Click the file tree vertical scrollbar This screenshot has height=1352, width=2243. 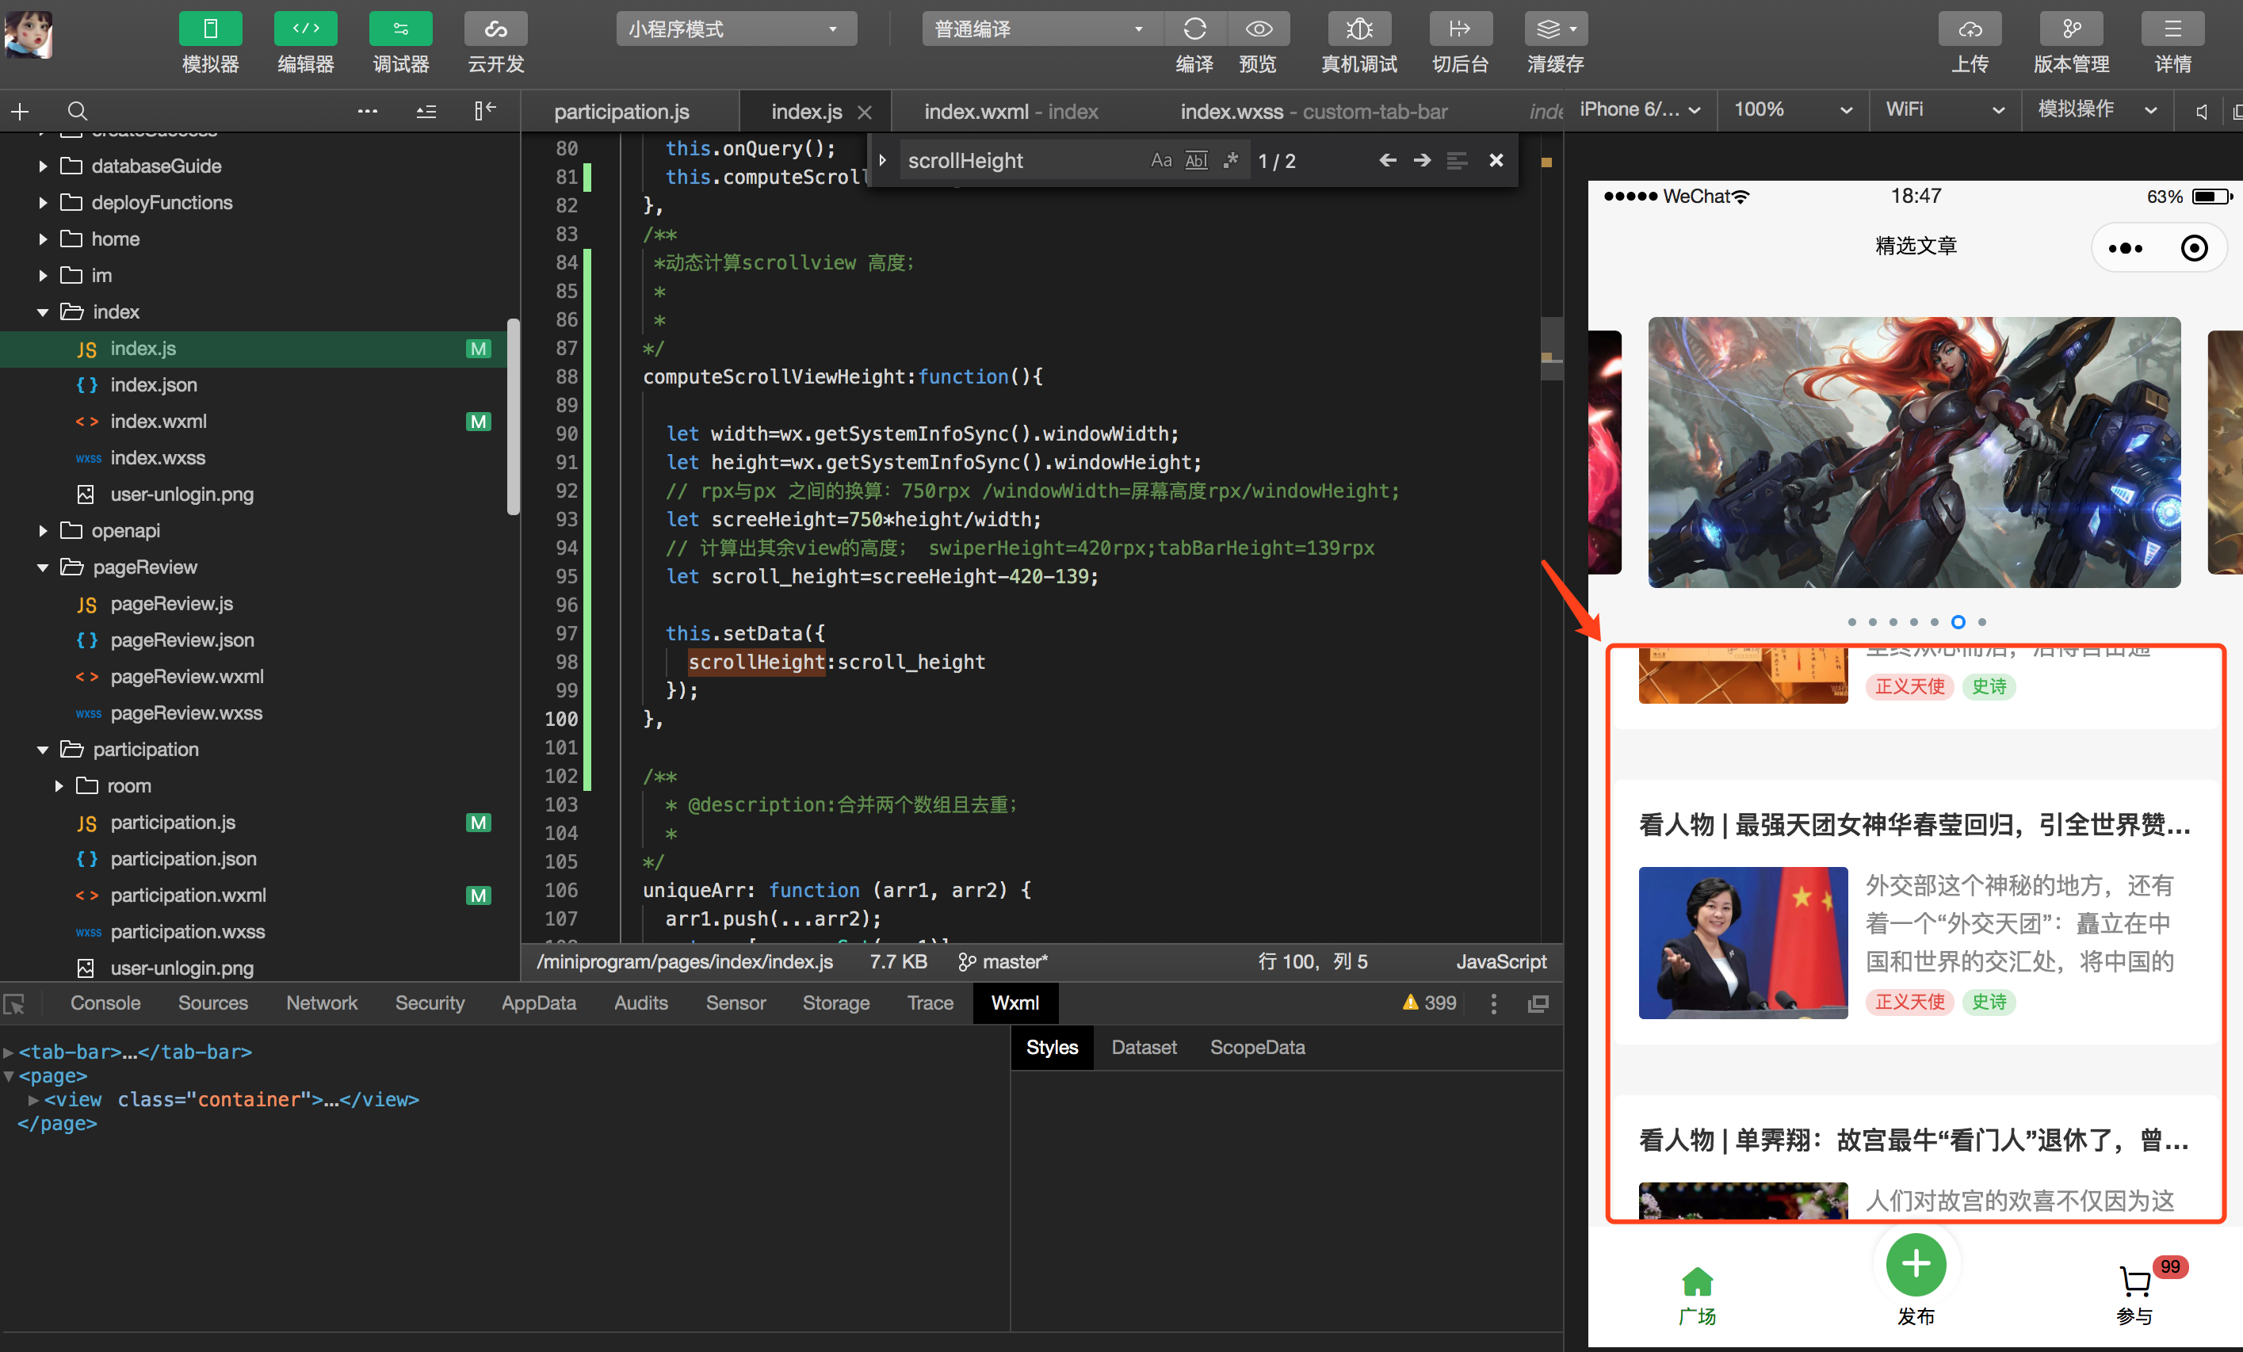(x=514, y=417)
